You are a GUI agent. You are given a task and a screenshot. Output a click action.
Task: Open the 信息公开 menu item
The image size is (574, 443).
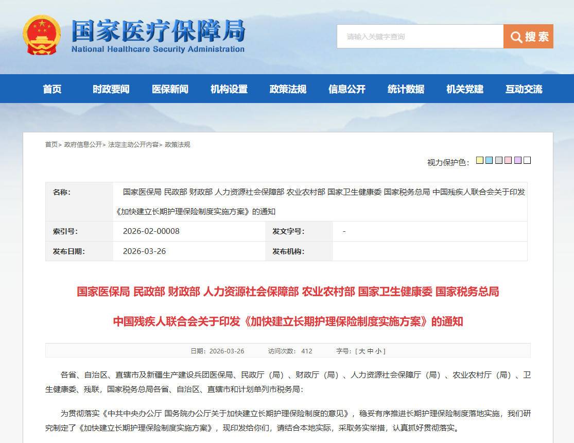(x=347, y=89)
